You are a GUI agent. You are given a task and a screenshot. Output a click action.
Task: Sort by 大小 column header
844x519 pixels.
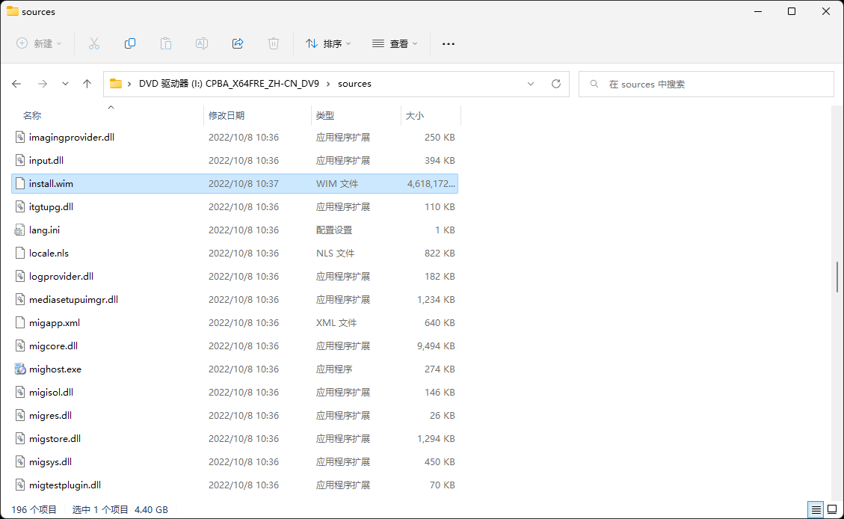[414, 115]
